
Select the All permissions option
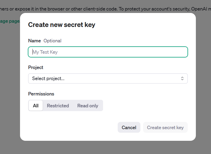[36, 106]
